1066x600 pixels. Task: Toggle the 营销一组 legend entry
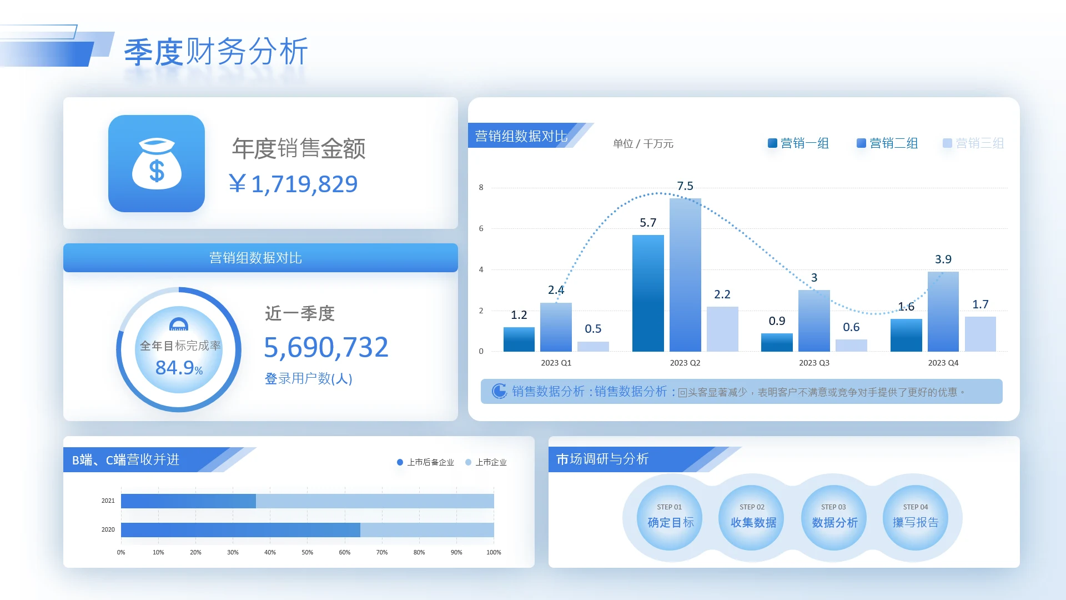click(798, 143)
